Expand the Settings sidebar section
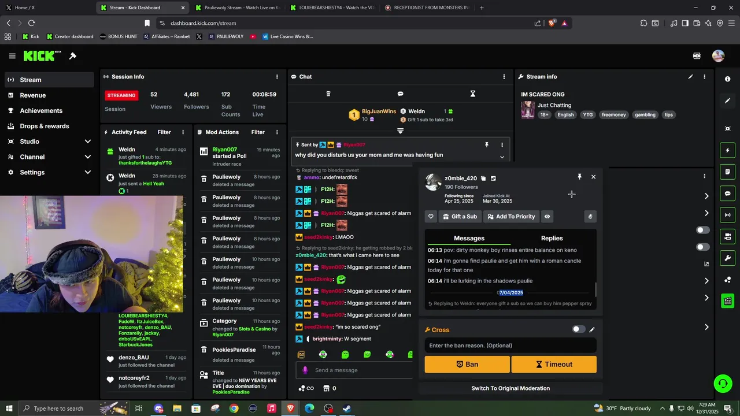740x416 pixels. coord(88,172)
